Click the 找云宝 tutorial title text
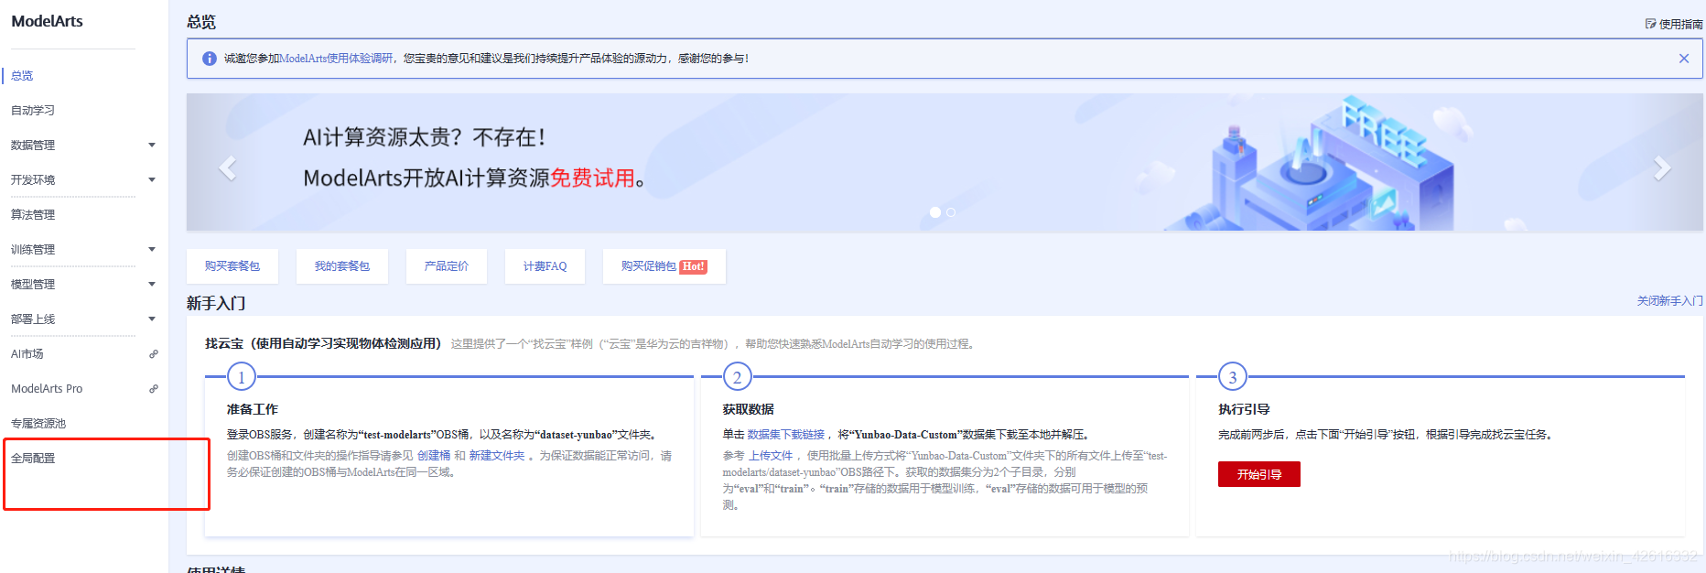1706x573 pixels. 323,344
